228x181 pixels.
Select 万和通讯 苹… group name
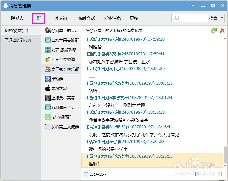coord(63,108)
